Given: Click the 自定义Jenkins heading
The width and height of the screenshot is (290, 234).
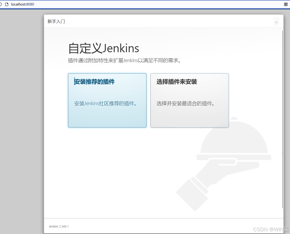Looking at the screenshot, I should point(104,48).
